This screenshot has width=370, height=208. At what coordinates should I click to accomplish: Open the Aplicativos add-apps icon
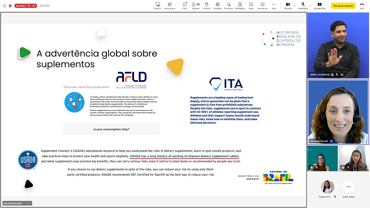[262, 5]
